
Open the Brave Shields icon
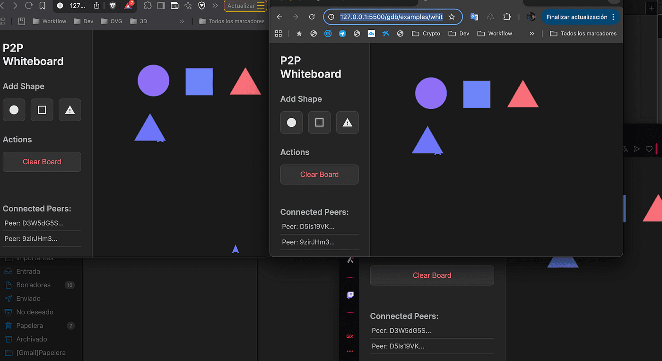point(112,6)
